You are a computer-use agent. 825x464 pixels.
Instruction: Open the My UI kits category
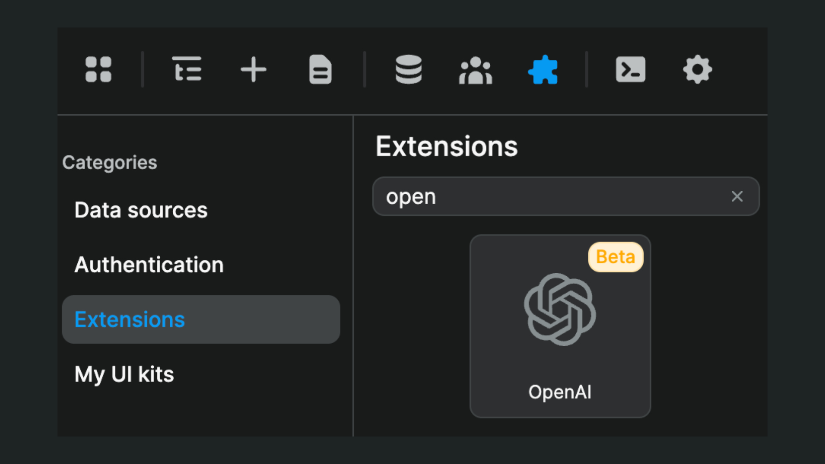click(x=124, y=374)
